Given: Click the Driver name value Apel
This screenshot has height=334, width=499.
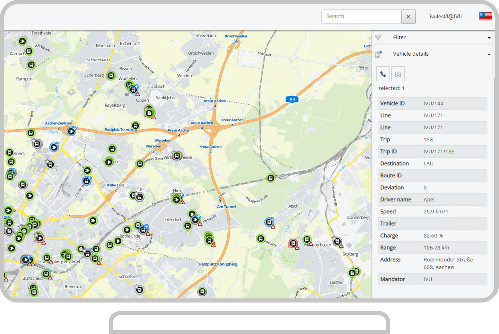Looking at the screenshot, I should coord(429,200).
